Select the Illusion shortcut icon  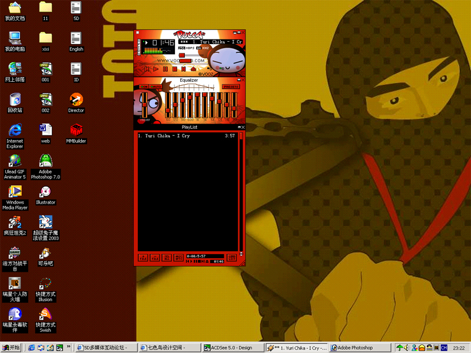point(45,289)
